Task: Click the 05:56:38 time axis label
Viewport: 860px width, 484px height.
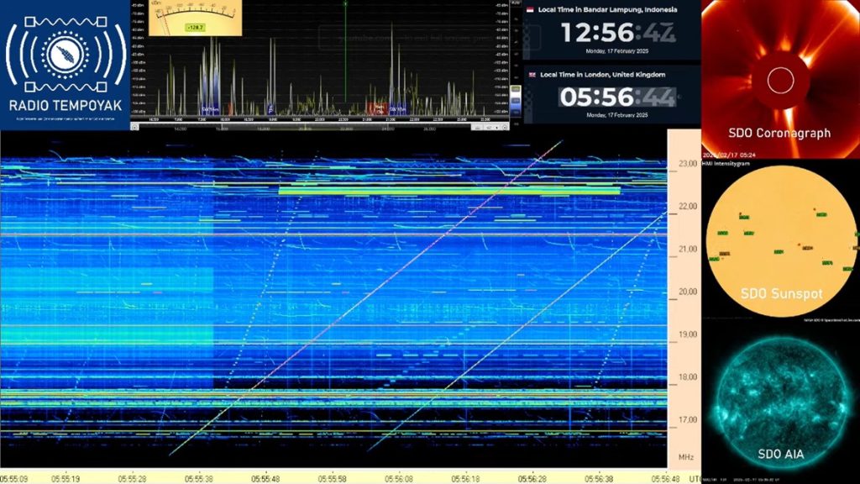Action: point(599,479)
